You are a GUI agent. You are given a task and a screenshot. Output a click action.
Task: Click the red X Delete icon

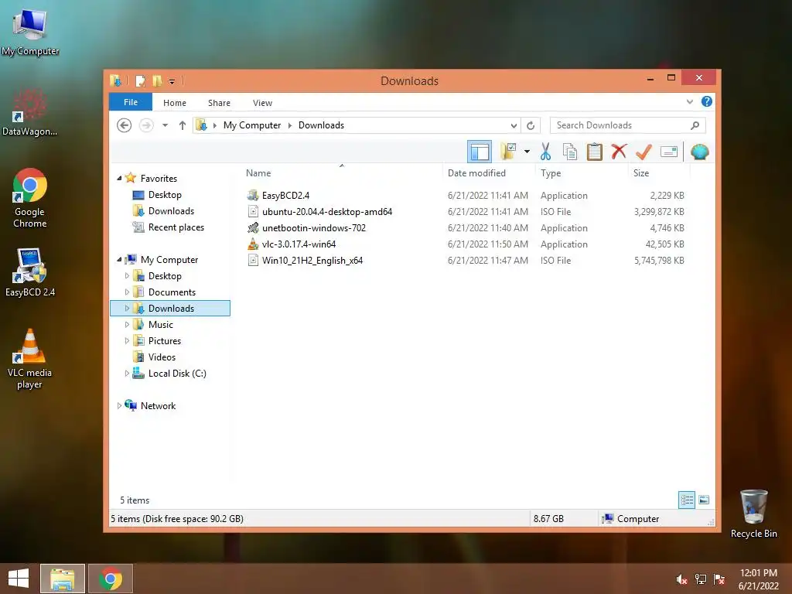pyautogui.click(x=619, y=152)
